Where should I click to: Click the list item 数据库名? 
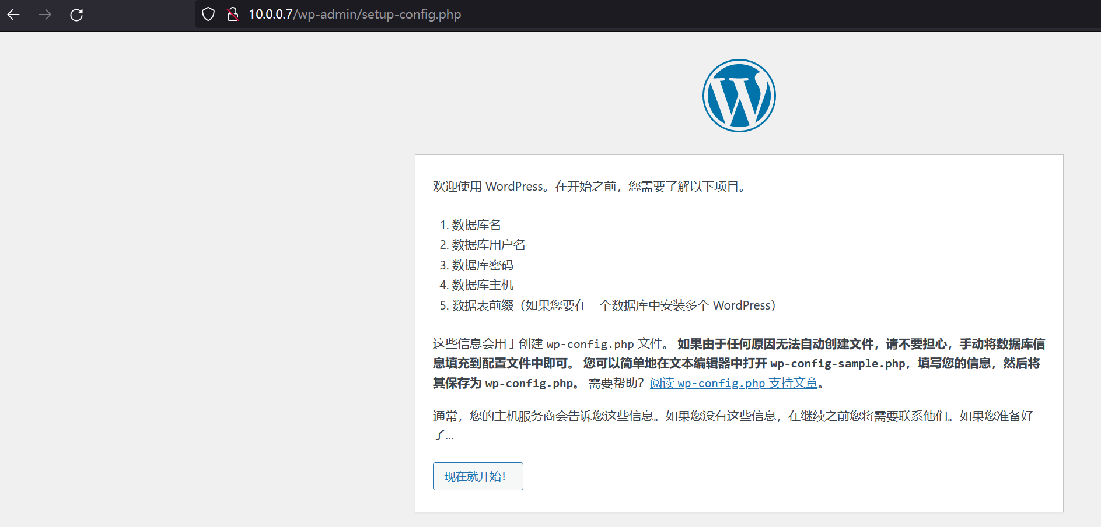[476, 225]
